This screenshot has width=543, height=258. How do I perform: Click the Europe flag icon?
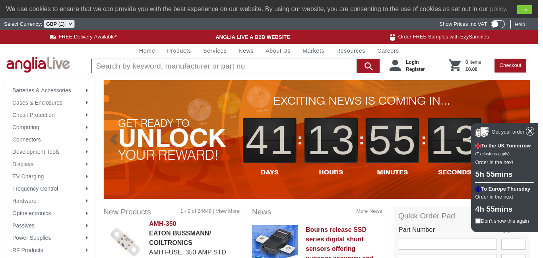pyautogui.click(x=478, y=189)
